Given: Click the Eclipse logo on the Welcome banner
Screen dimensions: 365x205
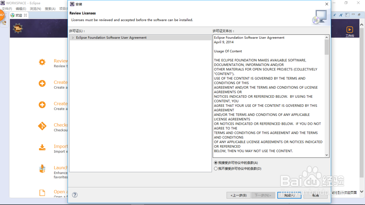Looking at the screenshot, I should (18, 28).
